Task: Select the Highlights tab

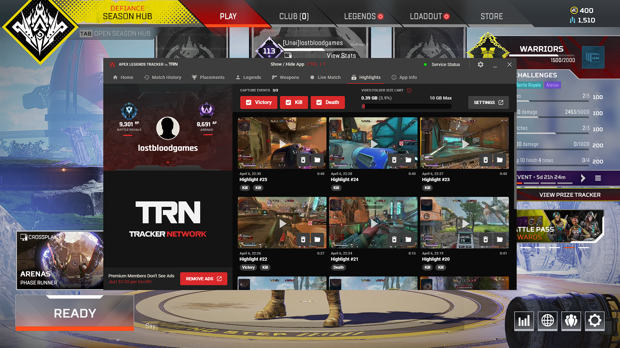Action: (366, 77)
